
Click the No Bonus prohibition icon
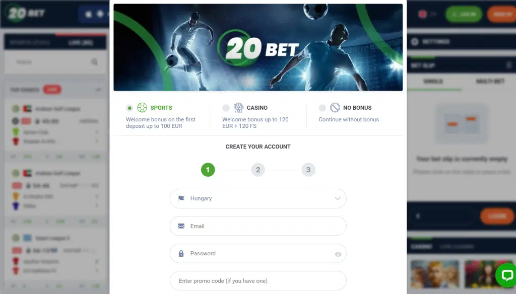coord(335,108)
